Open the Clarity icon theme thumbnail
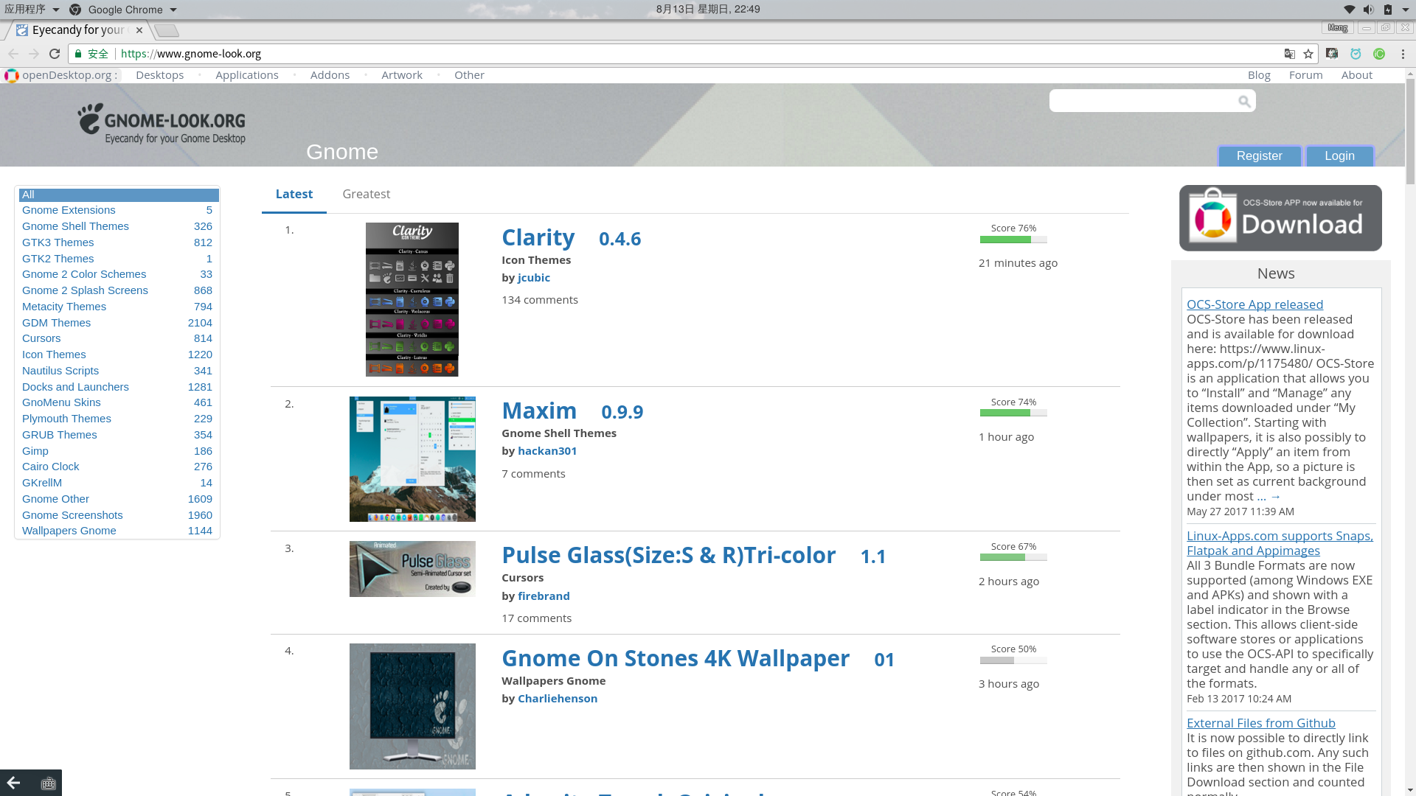The width and height of the screenshot is (1416, 796). (x=412, y=299)
